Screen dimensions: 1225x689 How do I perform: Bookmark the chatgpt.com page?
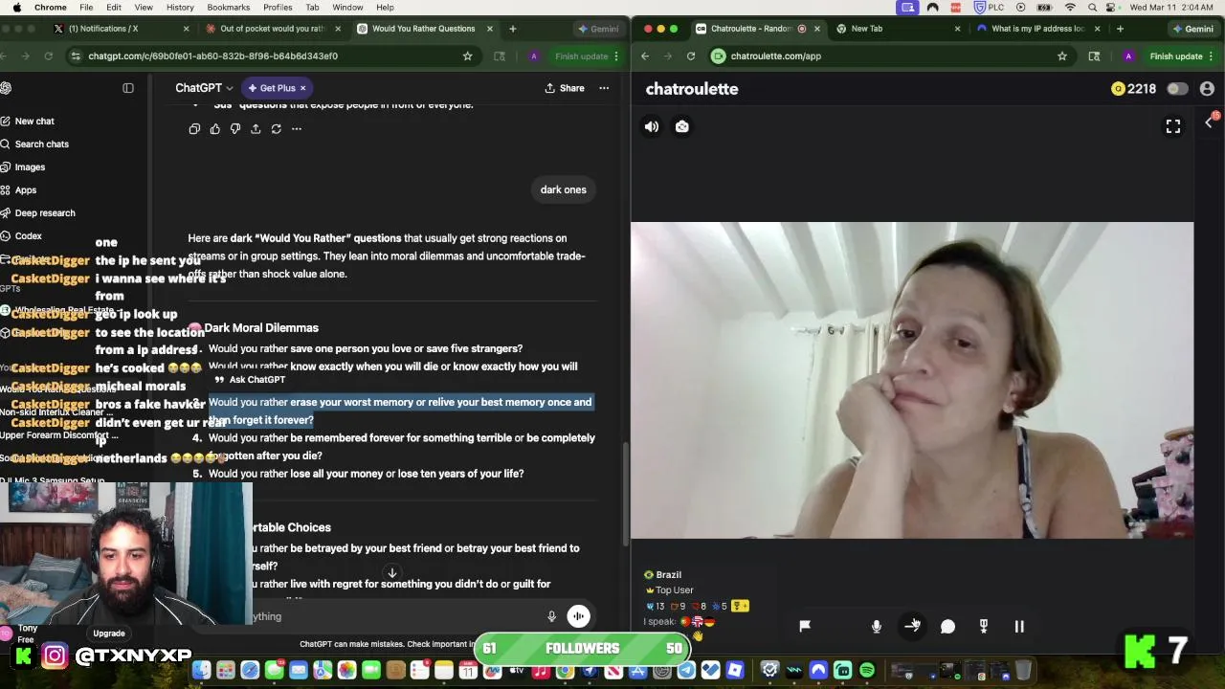pyautogui.click(x=468, y=56)
